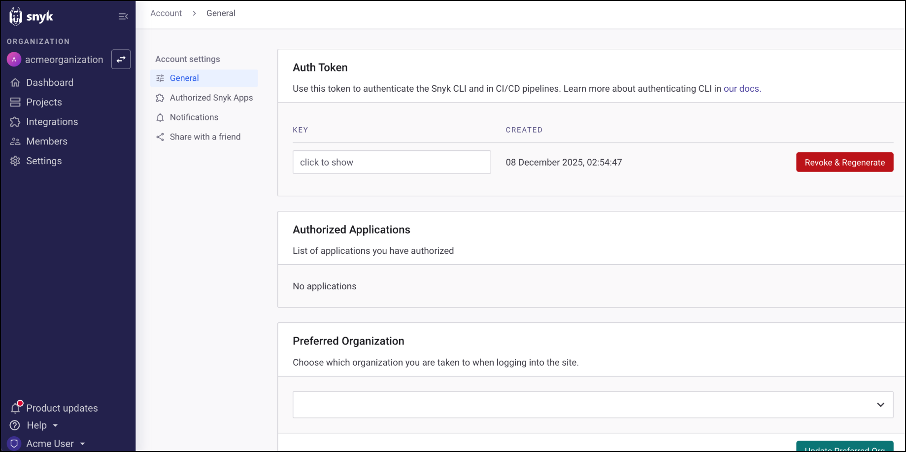Click the Account breadcrumb link
The image size is (906, 452).
click(x=166, y=13)
